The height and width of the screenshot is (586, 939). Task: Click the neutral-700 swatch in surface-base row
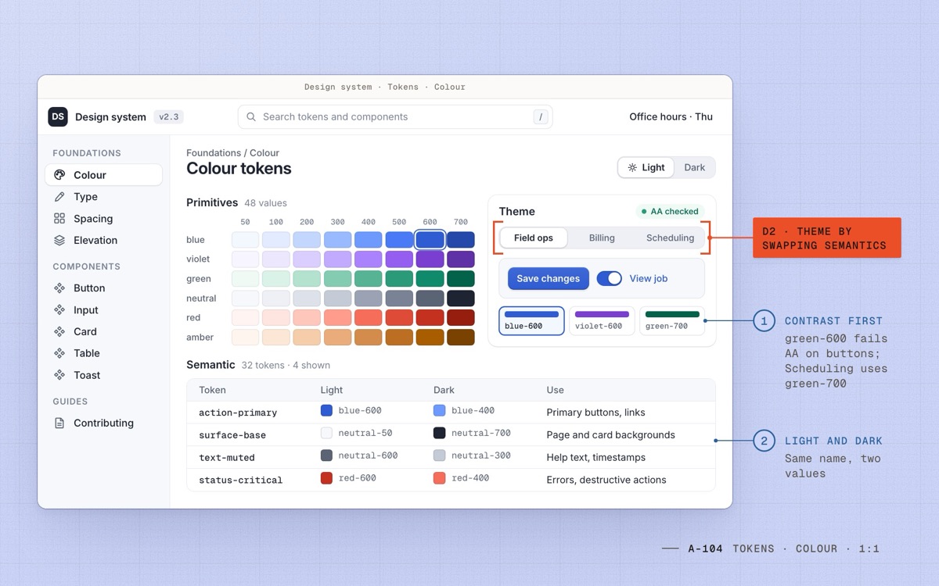[x=439, y=433]
